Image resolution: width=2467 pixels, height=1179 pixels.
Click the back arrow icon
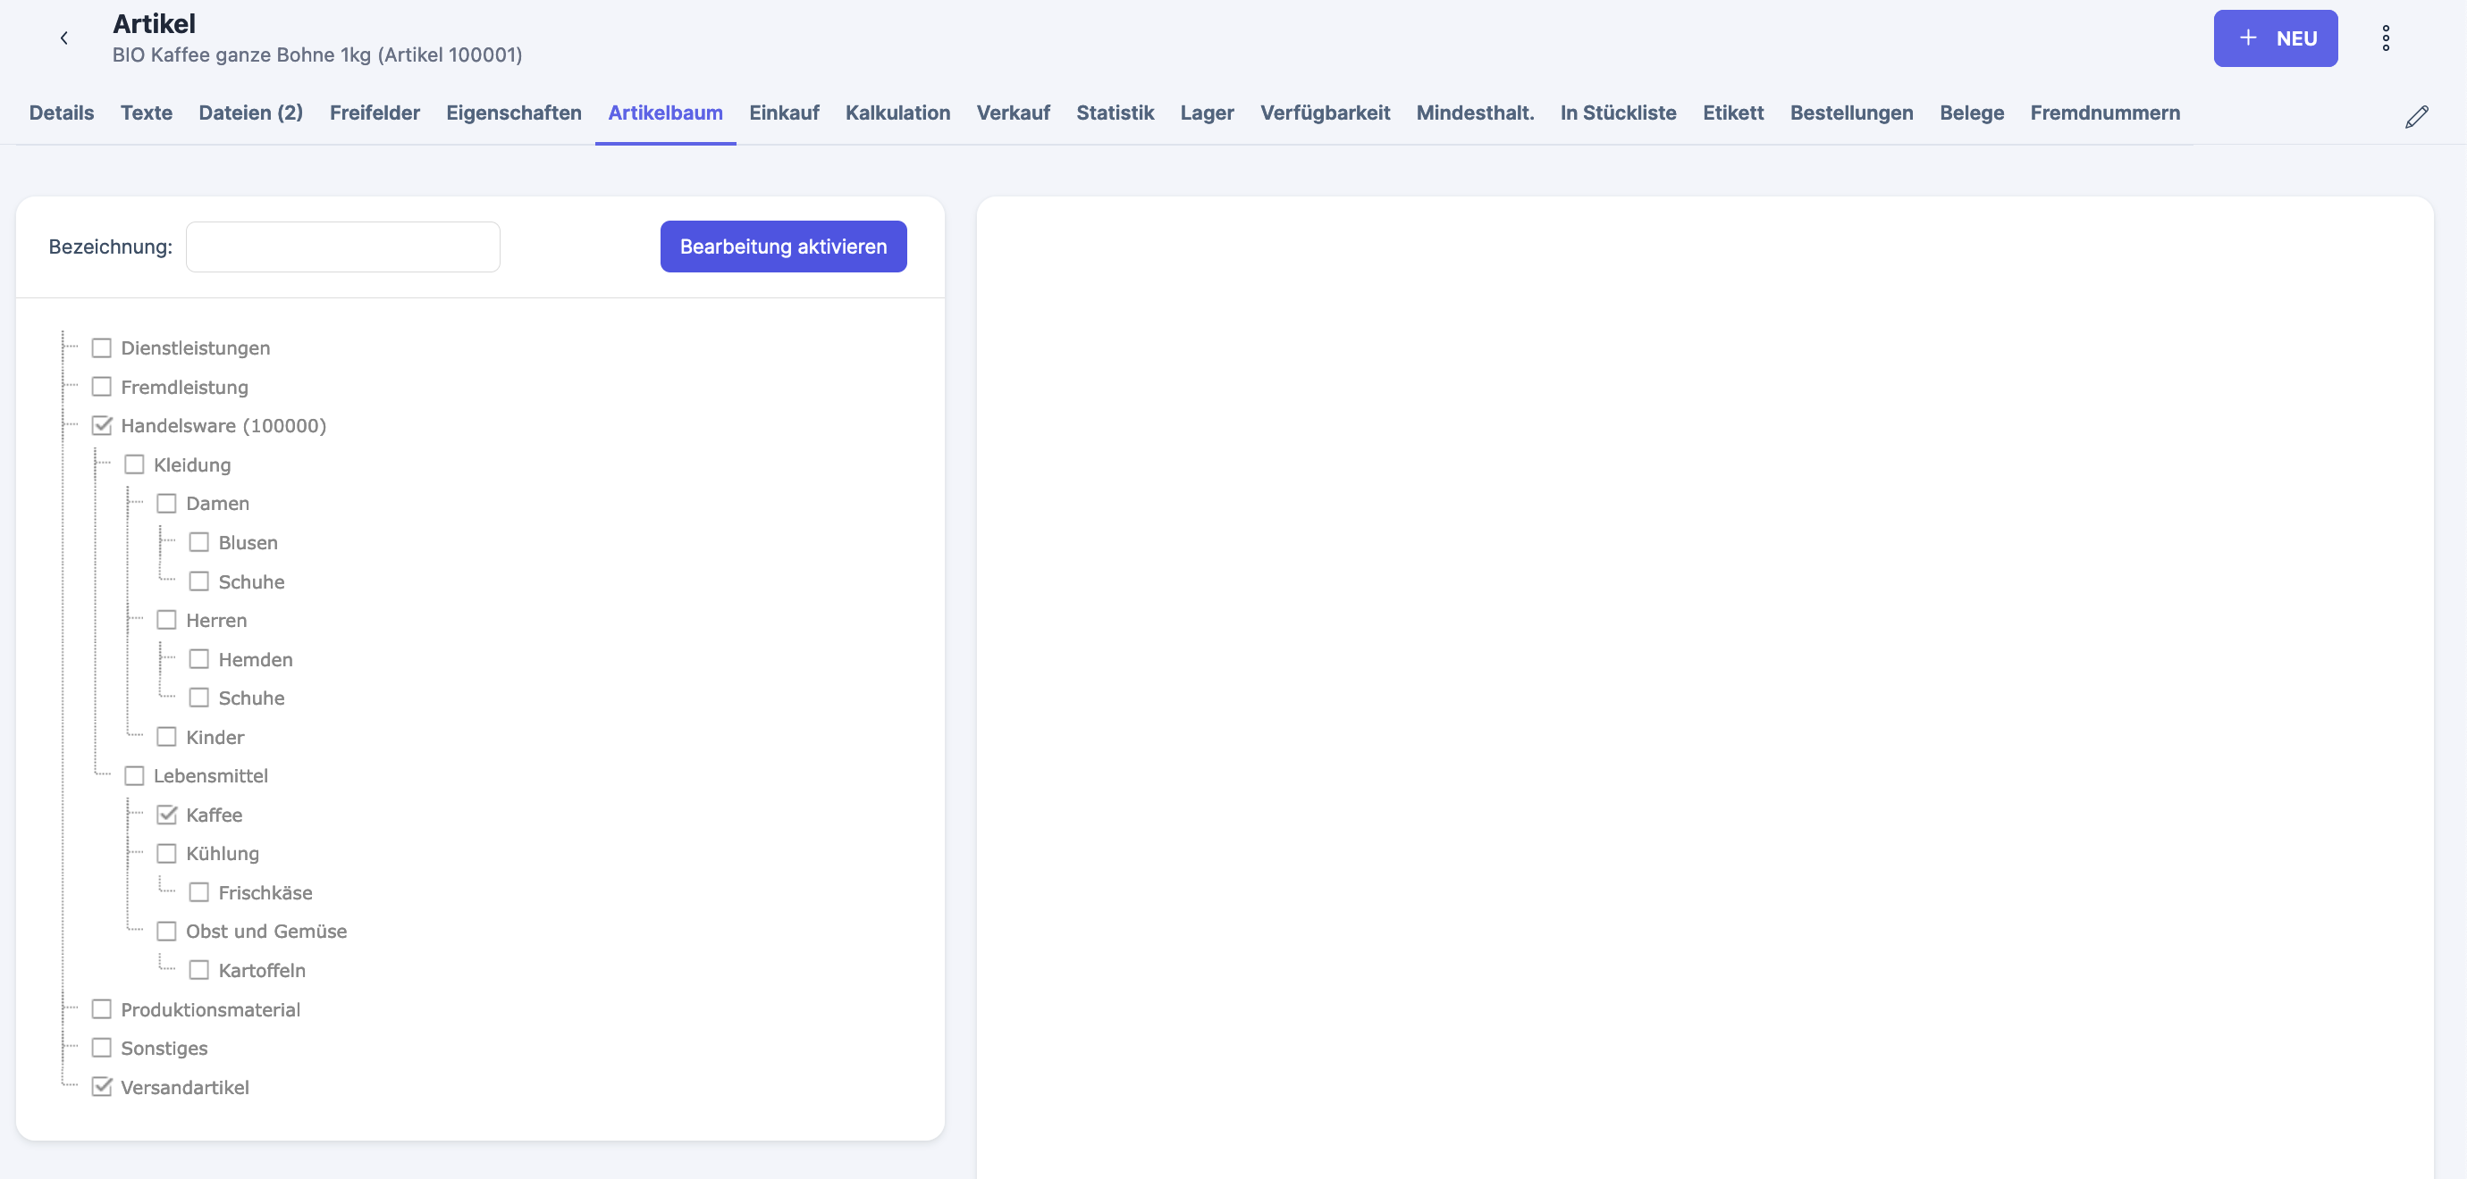[64, 38]
